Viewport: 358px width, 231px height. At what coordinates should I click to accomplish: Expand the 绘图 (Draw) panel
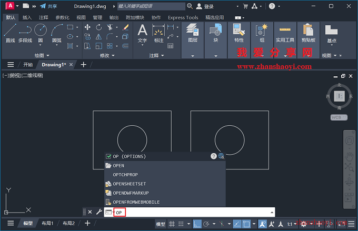(42, 55)
